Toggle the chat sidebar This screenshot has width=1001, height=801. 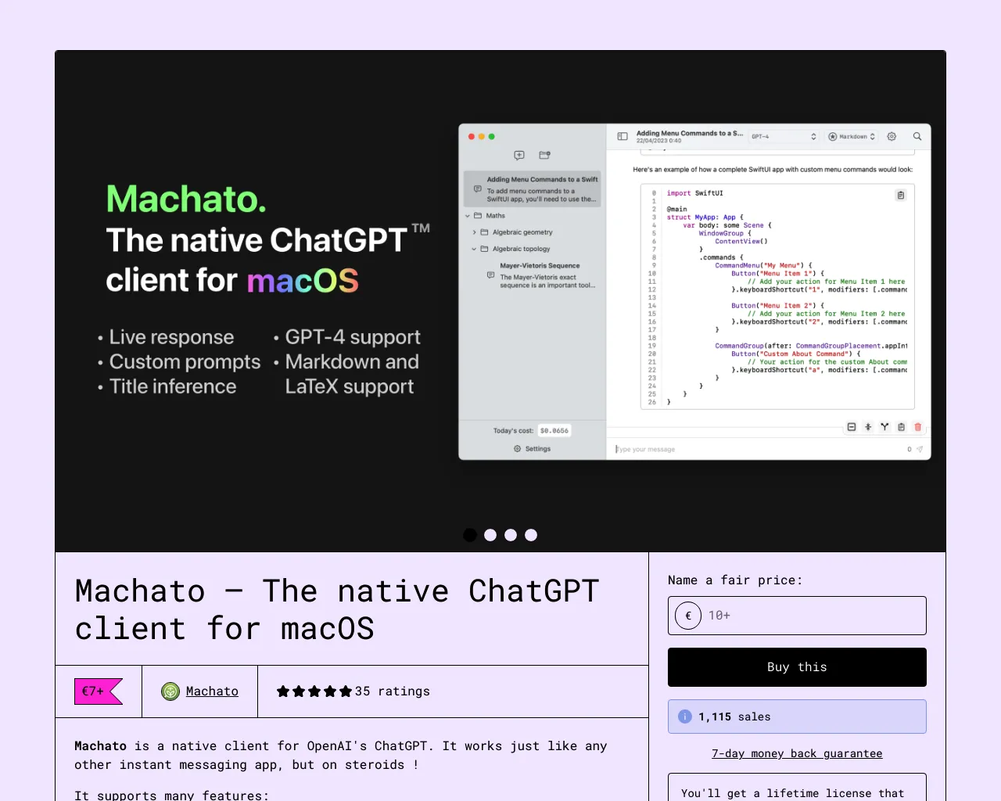point(622,136)
